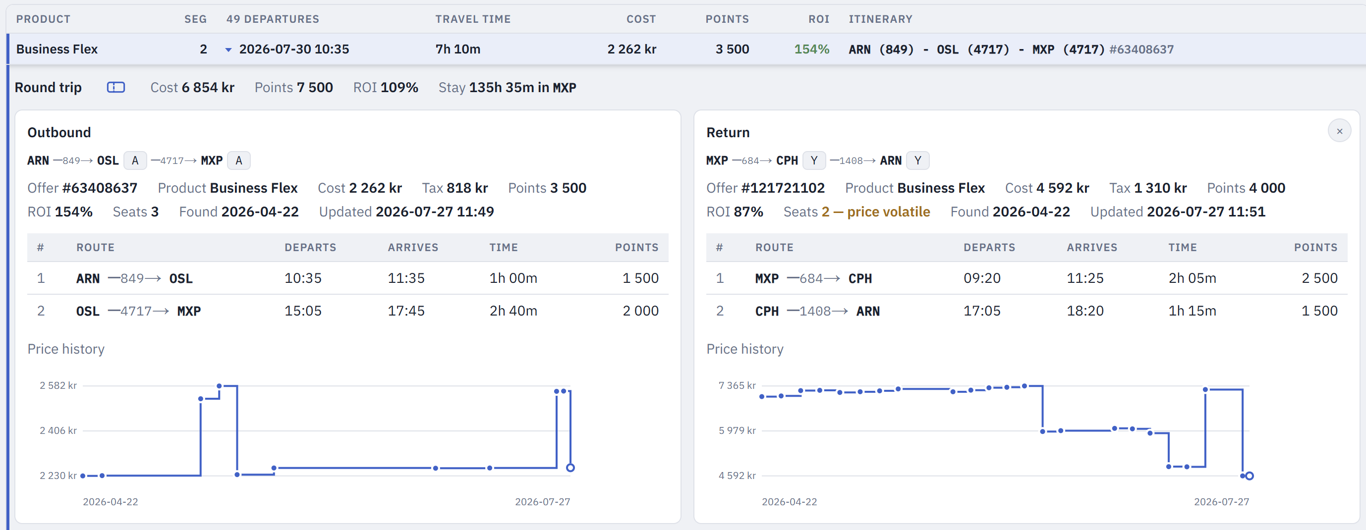Screen dimensions: 1366x530
Task: Click the return CPH booking class Y badge
Action: [x=814, y=160]
